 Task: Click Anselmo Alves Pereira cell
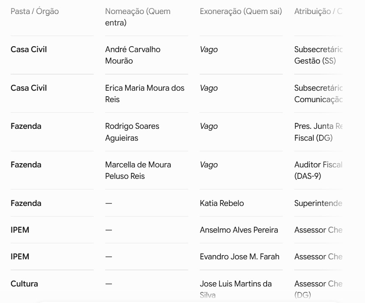[x=239, y=230]
